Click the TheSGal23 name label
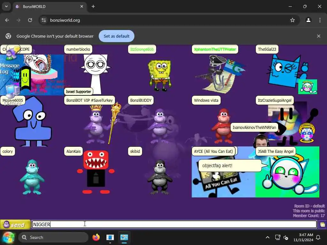This screenshot has height=245, width=327. [267, 49]
